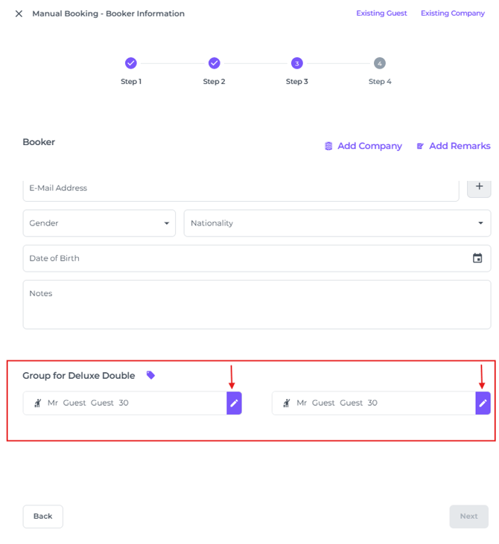Select the Step 3 circle
Screen dimensions: 499x544
click(296, 63)
